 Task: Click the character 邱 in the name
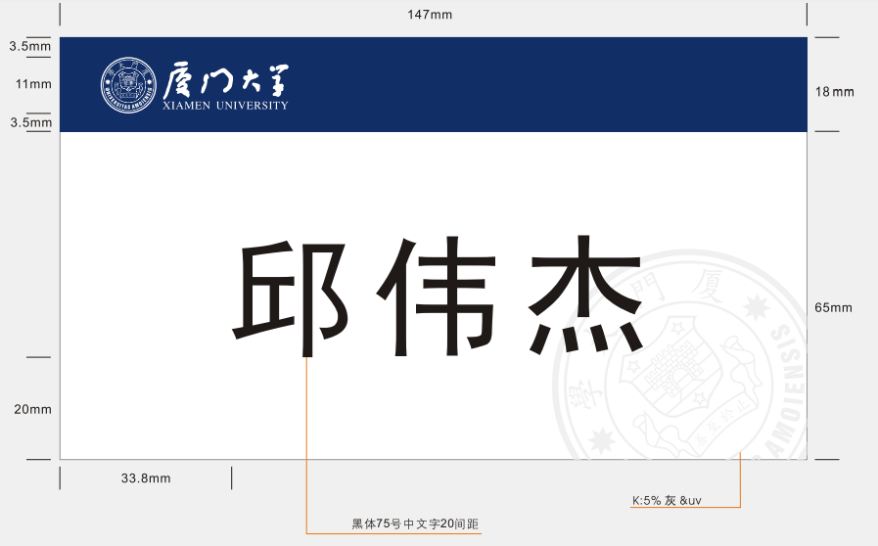[291, 299]
